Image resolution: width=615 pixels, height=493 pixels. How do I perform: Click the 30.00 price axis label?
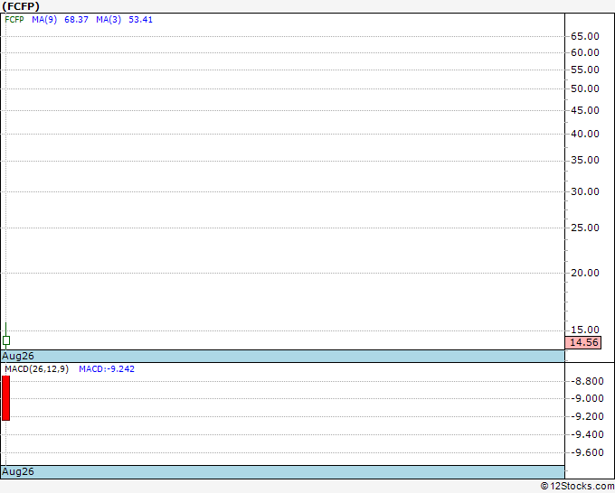click(585, 191)
